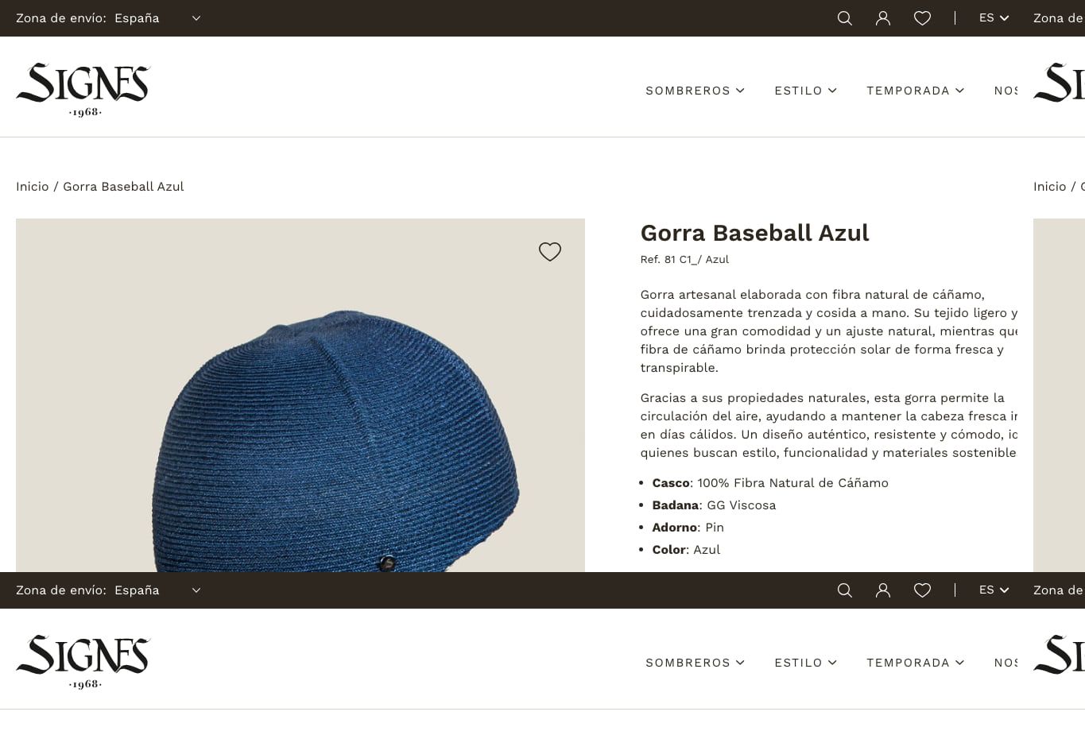
Task: Expand the ES language selector in lower bar
Action: [x=994, y=590]
